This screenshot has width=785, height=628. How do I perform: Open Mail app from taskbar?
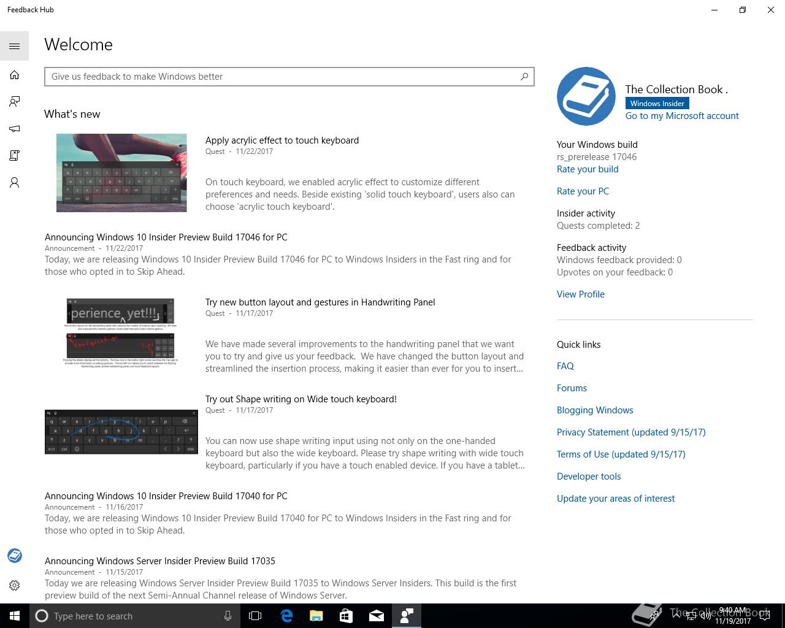377,616
